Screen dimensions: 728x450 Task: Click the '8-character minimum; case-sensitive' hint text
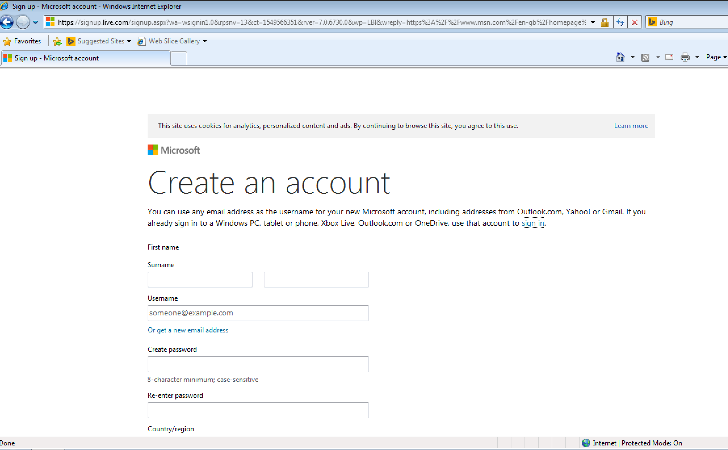pyautogui.click(x=203, y=380)
